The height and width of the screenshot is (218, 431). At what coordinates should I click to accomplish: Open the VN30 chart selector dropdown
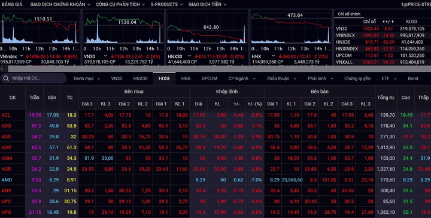(x=105, y=56)
